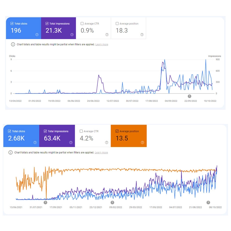Viewport: 231px width, 231px height.
Task: Click the 04/09/2022 date label
Action: 171,101
